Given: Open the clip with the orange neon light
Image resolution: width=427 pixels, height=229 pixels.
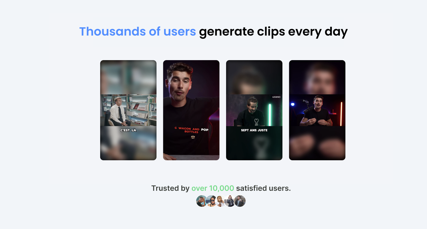Looking at the screenshot, I should coord(317,110).
